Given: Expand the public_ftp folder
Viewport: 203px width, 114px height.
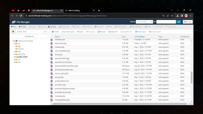Looking at the screenshot, I should click(15, 54).
